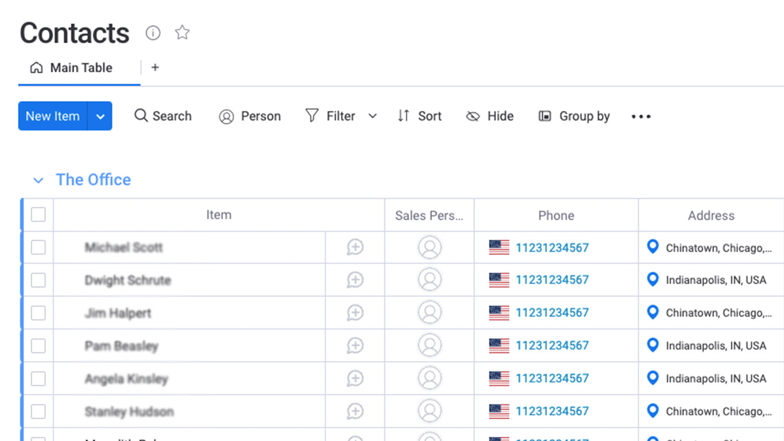The height and width of the screenshot is (441, 784).
Task: Start a conversation for Jim Halpert
Action: (x=355, y=313)
